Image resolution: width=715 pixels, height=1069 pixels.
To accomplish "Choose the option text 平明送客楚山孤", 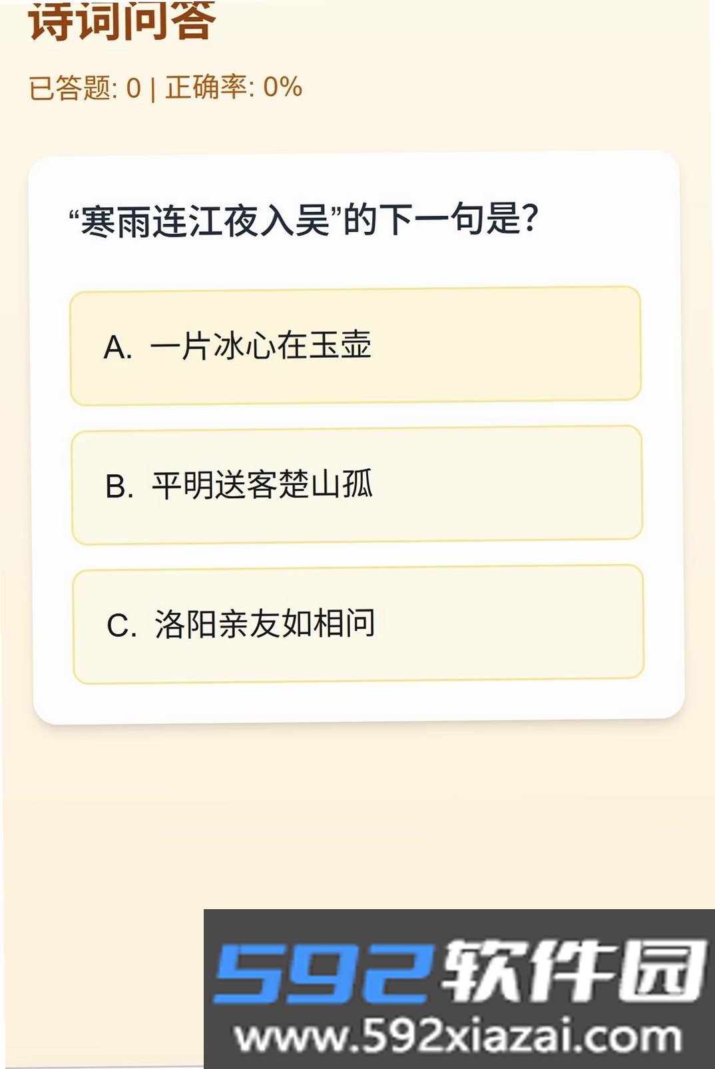I will 262,484.
